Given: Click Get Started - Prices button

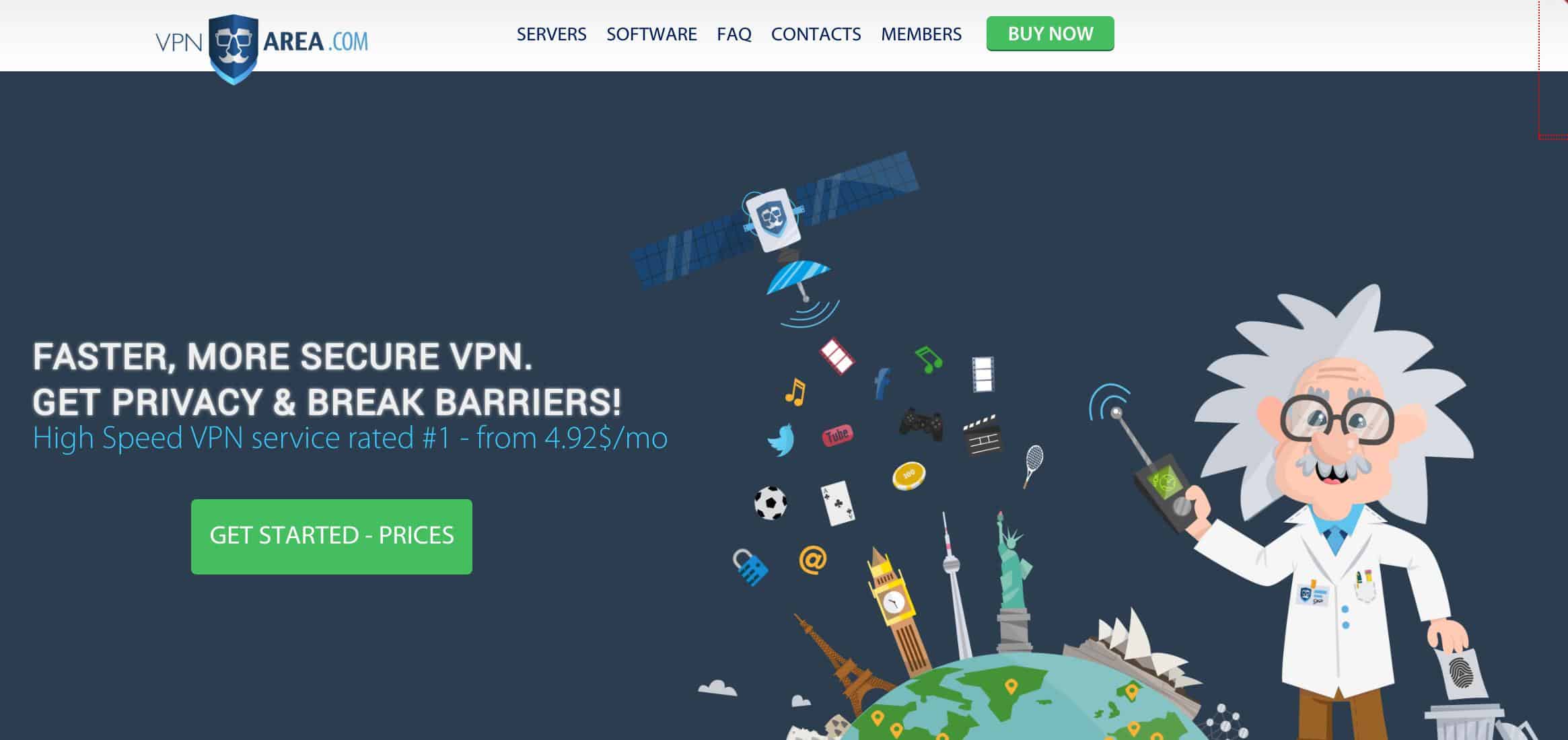Looking at the screenshot, I should [332, 536].
